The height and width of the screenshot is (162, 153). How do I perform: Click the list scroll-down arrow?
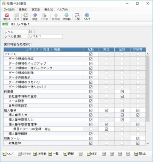click(x=147, y=144)
